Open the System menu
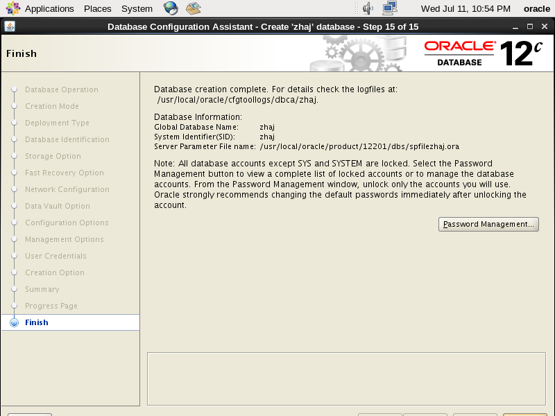Viewport: 555px width, 416px height. (137, 8)
